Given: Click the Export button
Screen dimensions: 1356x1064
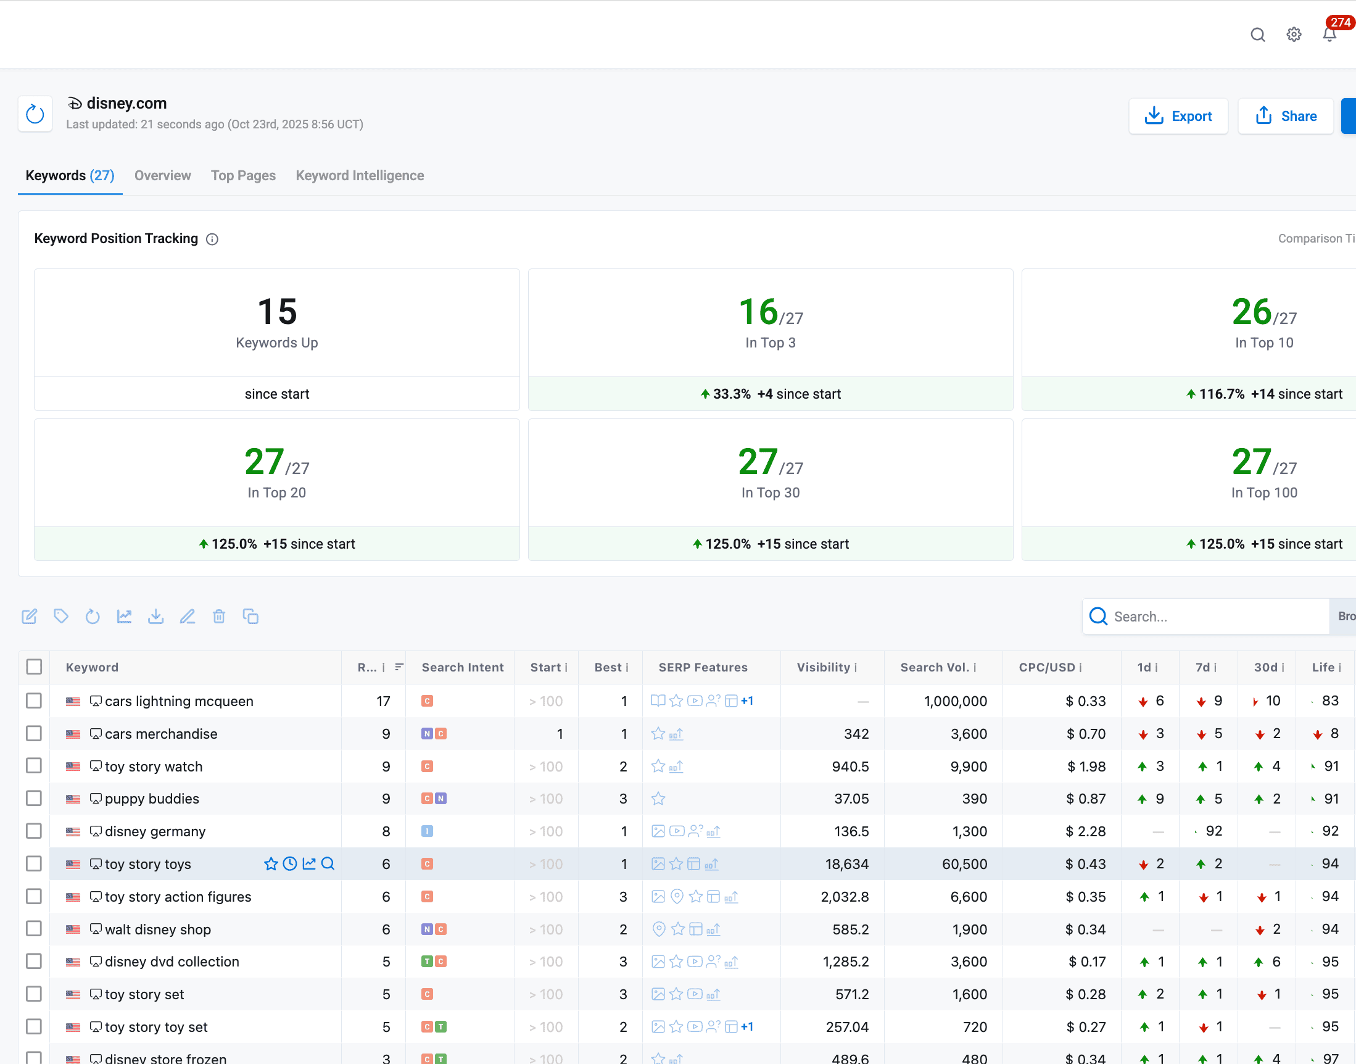Looking at the screenshot, I should [x=1178, y=115].
